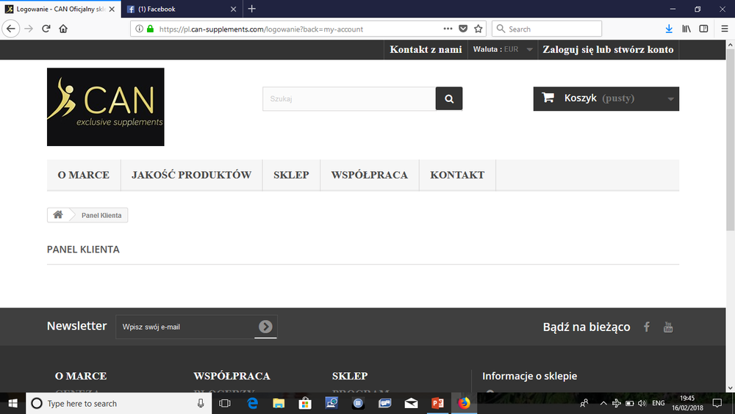Click the green padlock security icon
Image resolution: width=735 pixels, height=414 pixels.
click(x=150, y=29)
